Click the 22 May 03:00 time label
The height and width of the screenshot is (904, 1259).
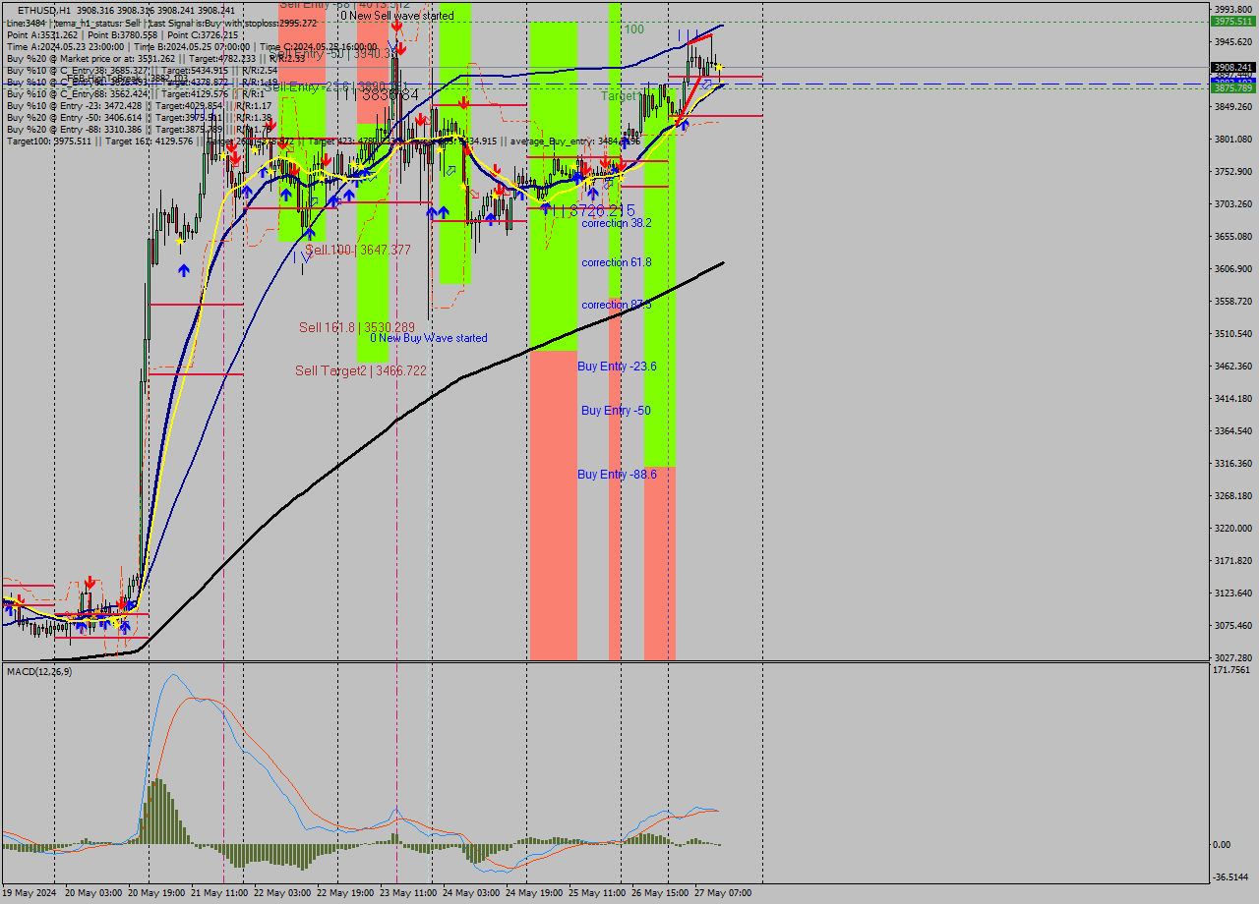[x=282, y=893]
